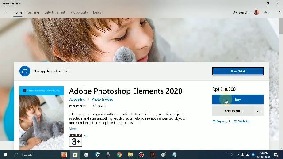Show hidden tray icons chevron
Viewport: 283px width, 159px height.
click(227, 155)
